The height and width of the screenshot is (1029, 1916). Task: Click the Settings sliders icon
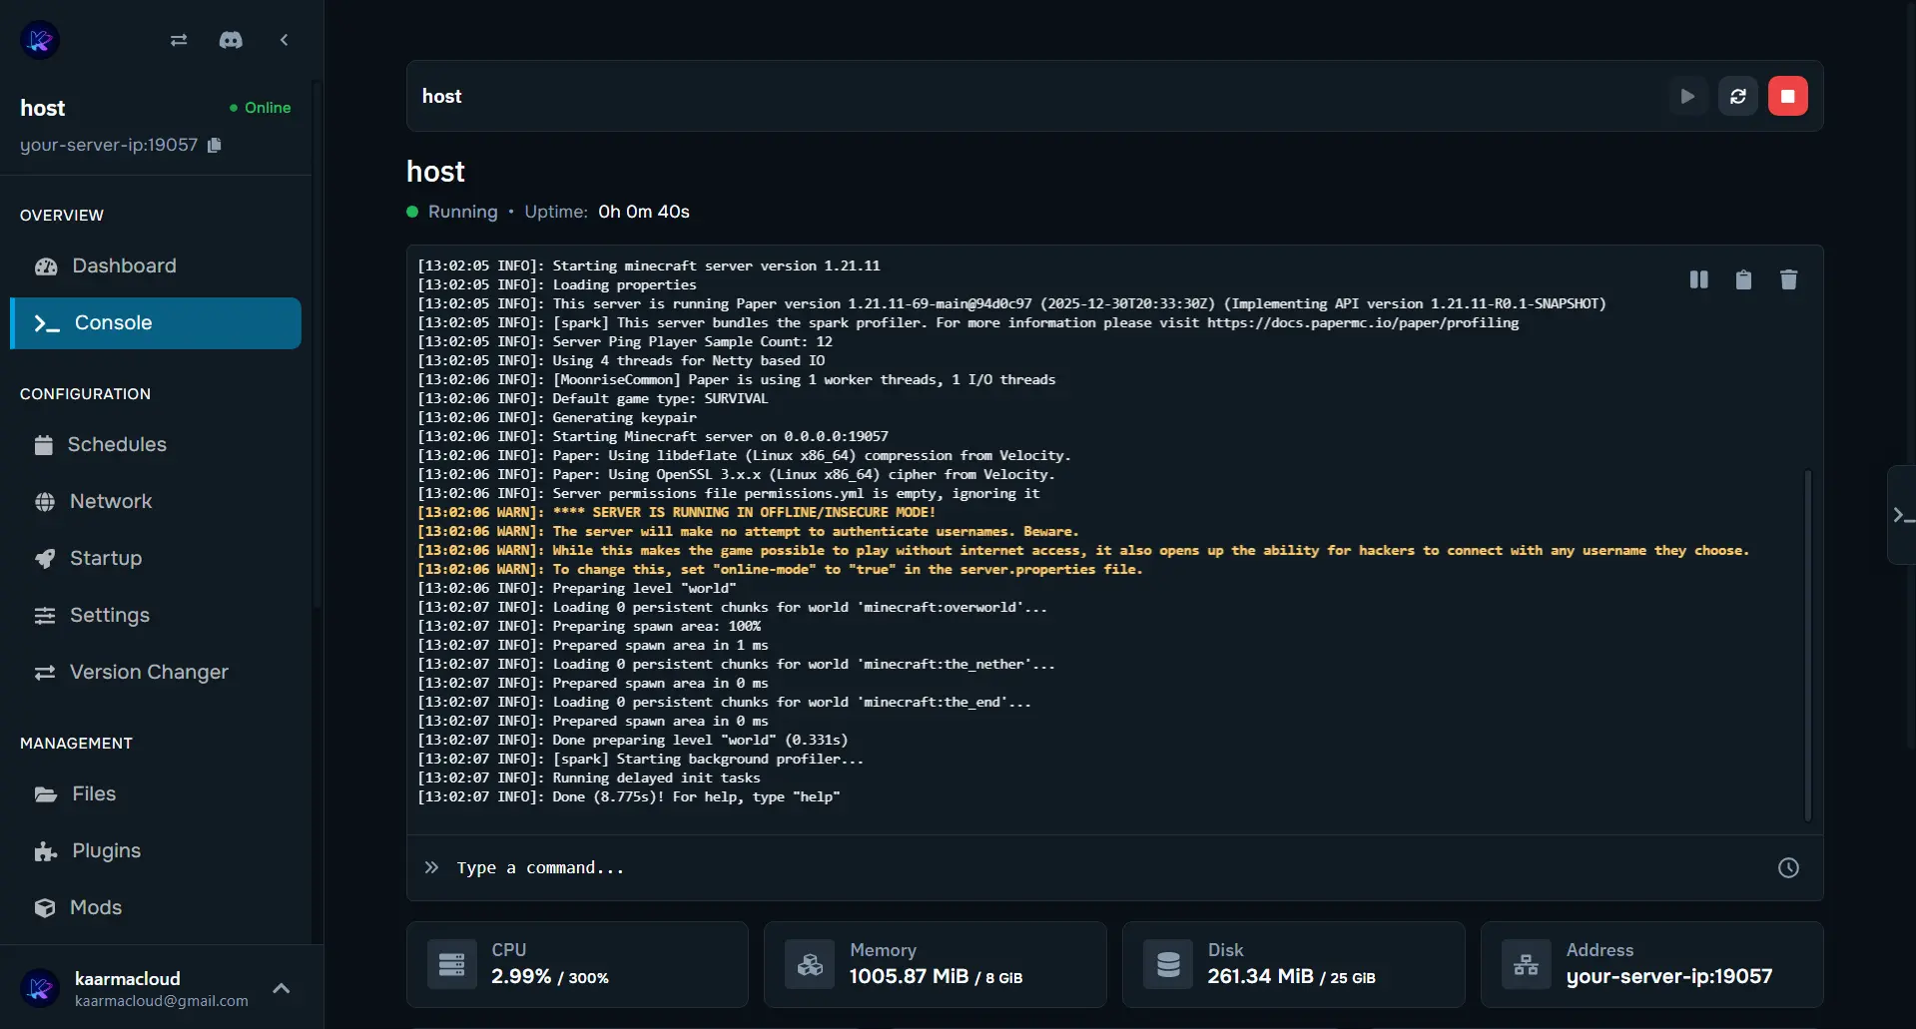pyautogui.click(x=45, y=616)
